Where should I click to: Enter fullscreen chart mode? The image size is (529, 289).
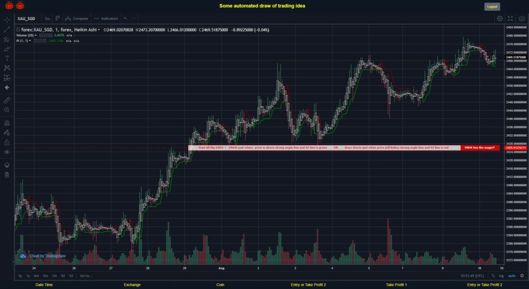[510, 19]
